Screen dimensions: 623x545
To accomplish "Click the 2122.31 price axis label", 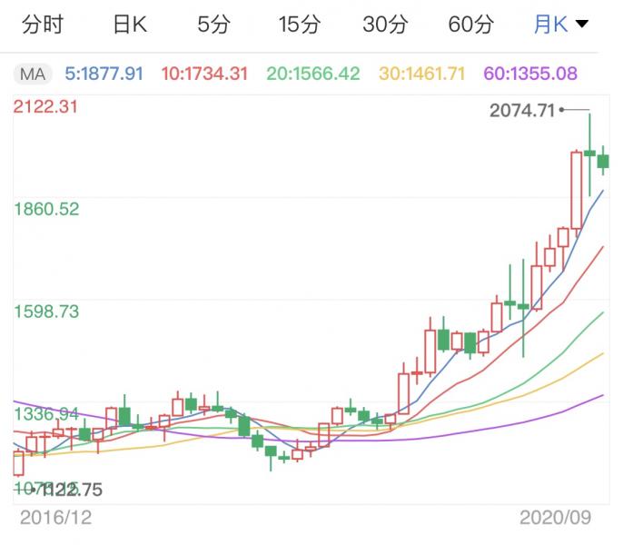I will [x=46, y=107].
